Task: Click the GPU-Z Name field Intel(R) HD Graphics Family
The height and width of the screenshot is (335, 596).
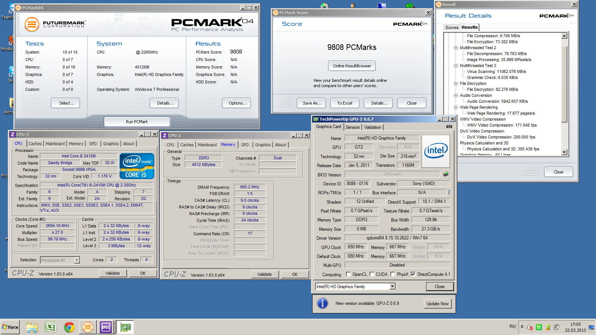Action: pos(381,138)
